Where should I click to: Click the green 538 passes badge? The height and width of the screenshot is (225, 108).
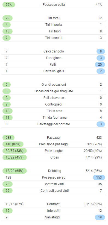click(8, 138)
